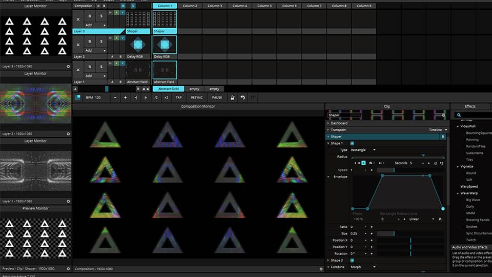492x277 pixels.
Task: Open settings cog of Layer 3 monitor
Action: point(68,66)
